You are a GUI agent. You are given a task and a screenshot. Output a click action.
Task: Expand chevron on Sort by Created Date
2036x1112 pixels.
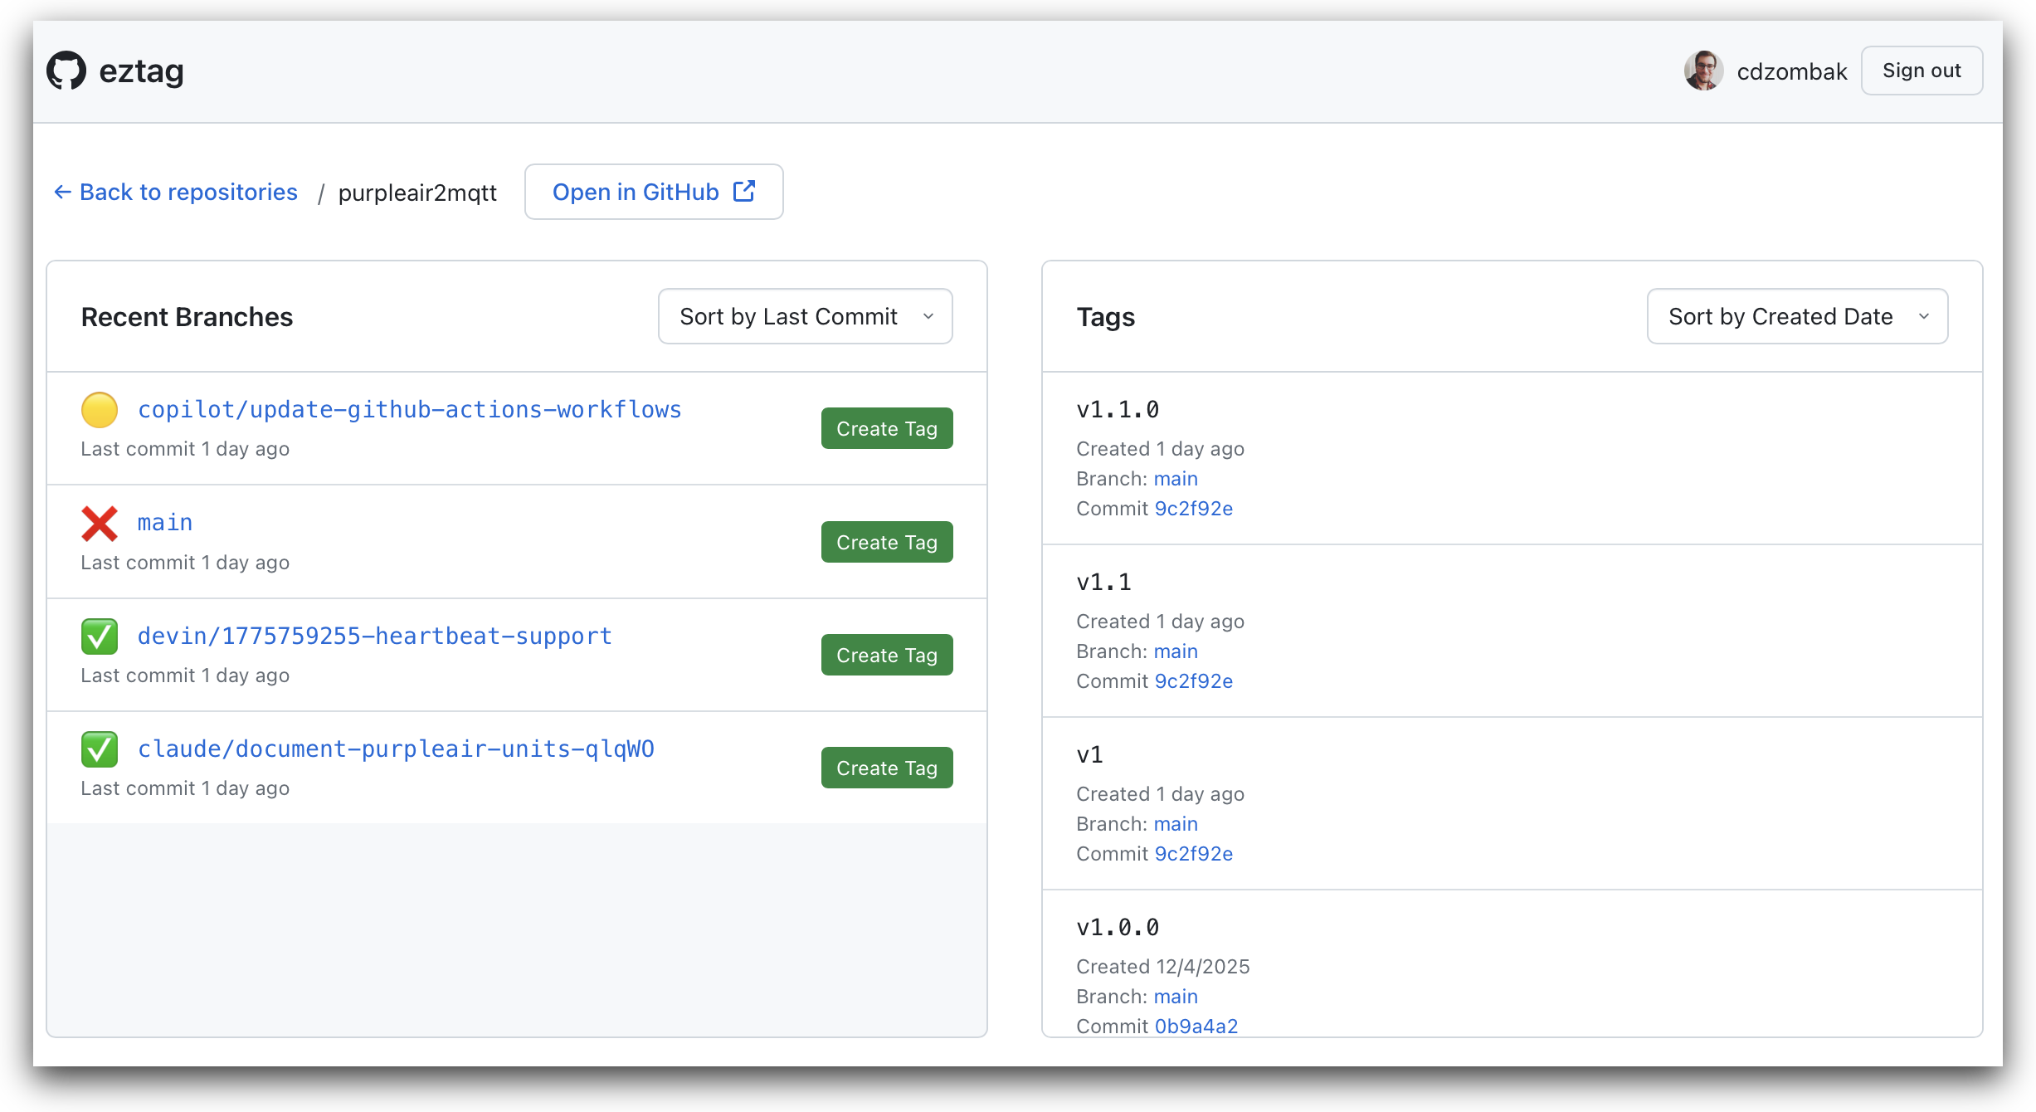pyautogui.click(x=1924, y=316)
